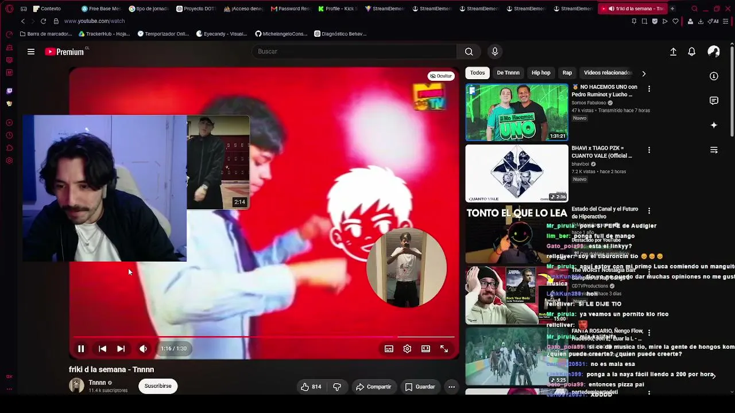This screenshot has width=735, height=413.
Task: Open the Tnnnn channel avatar
Action: click(x=76, y=385)
